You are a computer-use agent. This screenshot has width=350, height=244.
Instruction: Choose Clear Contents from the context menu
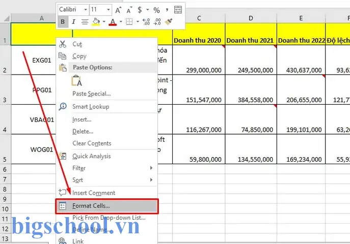[x=106, y=143]
